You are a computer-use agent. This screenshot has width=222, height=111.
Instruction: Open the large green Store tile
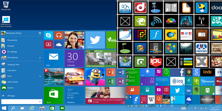point(54,95)
